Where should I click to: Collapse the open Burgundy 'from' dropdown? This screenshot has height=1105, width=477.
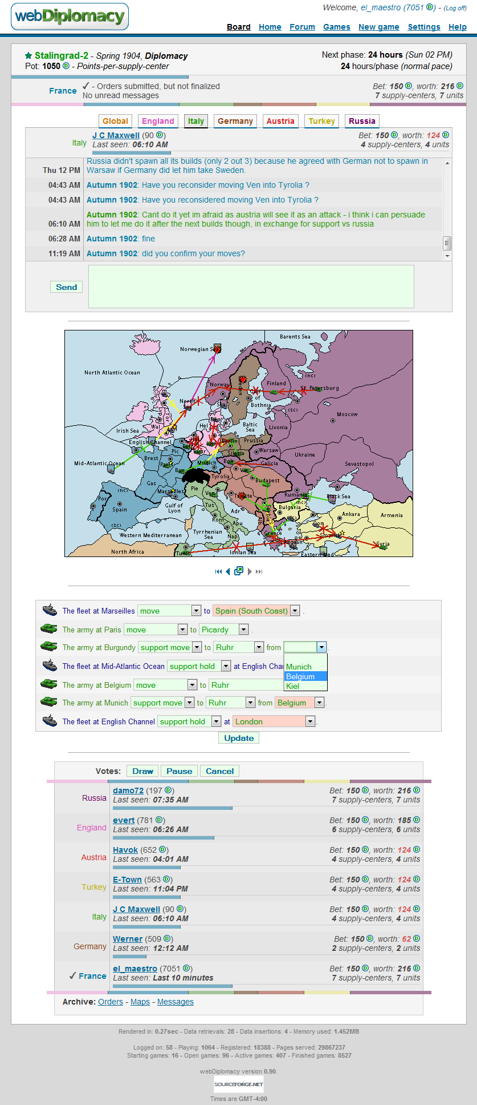322,647
